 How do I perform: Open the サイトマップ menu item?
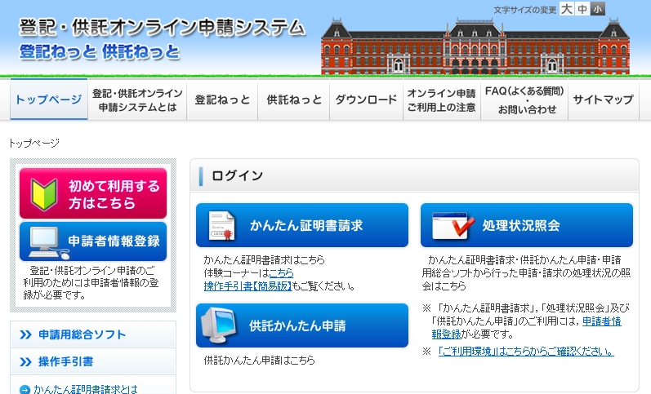point(604,100)
